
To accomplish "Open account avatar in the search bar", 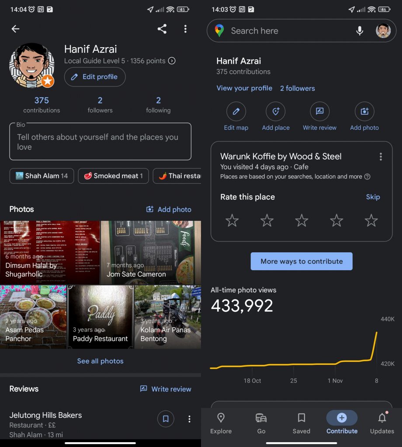I will [x=383, y=31].
